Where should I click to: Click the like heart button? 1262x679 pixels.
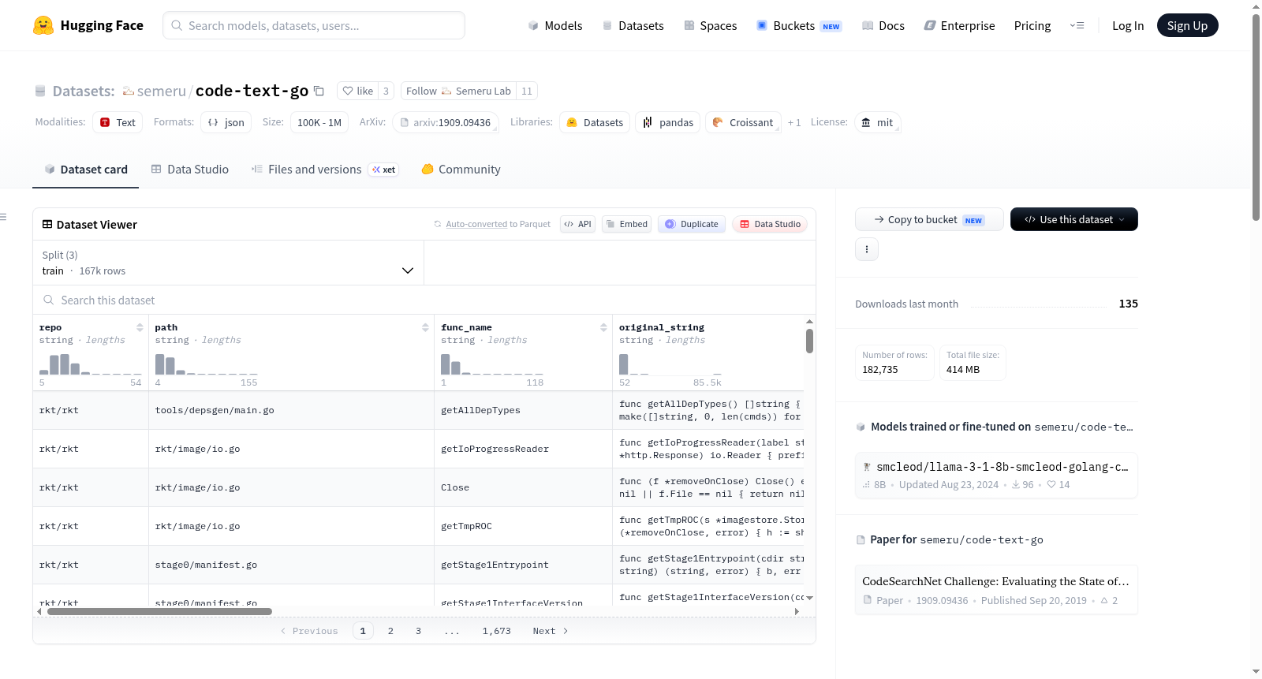(x=357, y=91)
